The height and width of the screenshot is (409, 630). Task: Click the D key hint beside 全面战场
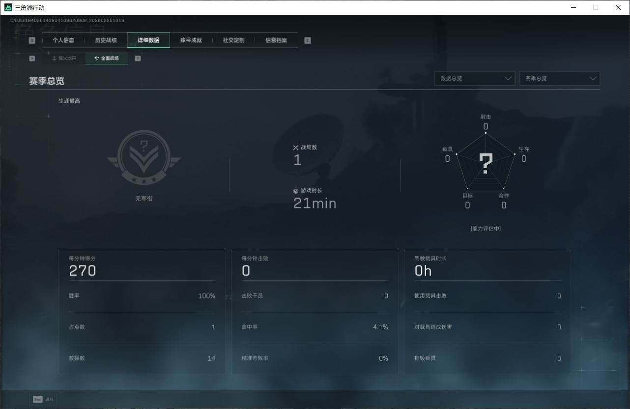click(138, 58)
